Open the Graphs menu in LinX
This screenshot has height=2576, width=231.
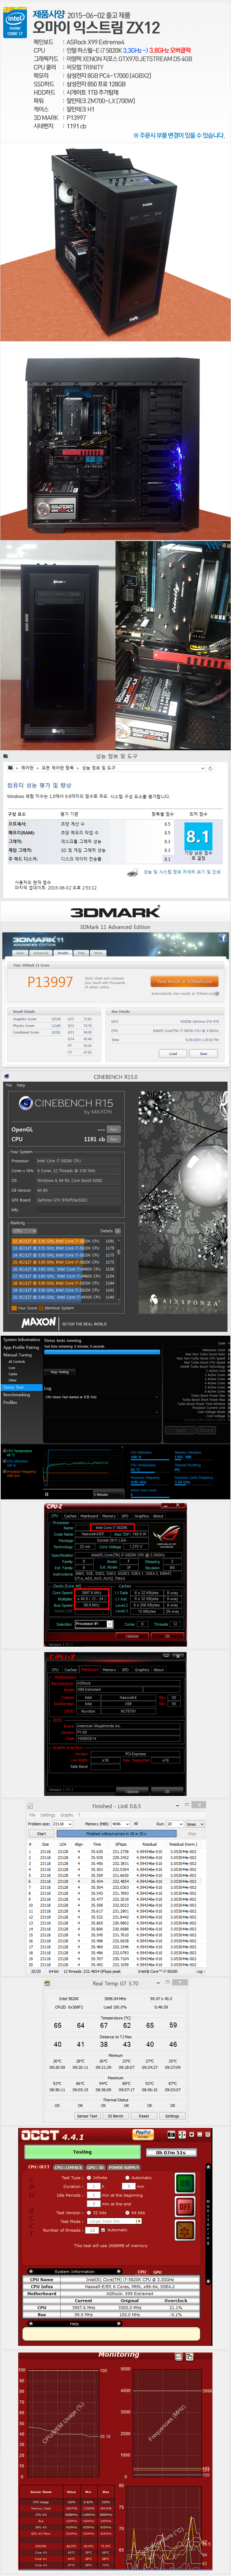[67, 1815]
